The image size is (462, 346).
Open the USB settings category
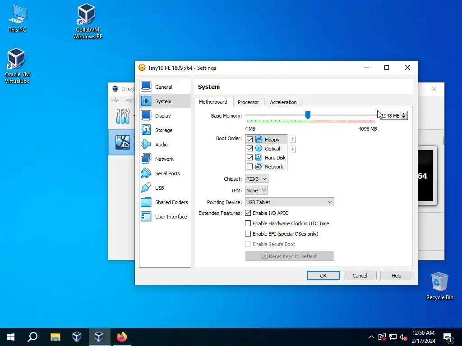coord(165,188)
